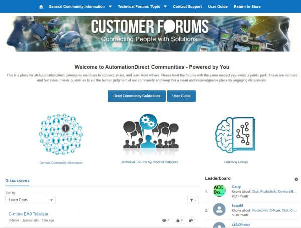This screenshot has height=228, width=301.
Task: Open the Latest Posts sort dropdown
Action: (x=30, y=200)
